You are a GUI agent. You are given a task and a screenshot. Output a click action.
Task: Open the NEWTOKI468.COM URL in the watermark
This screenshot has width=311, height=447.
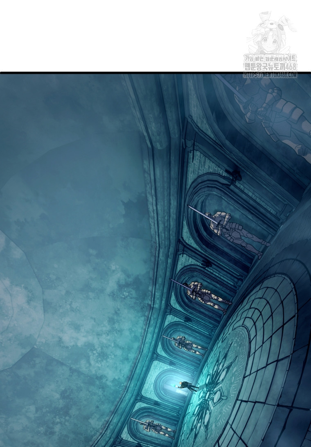coord(270,75)
